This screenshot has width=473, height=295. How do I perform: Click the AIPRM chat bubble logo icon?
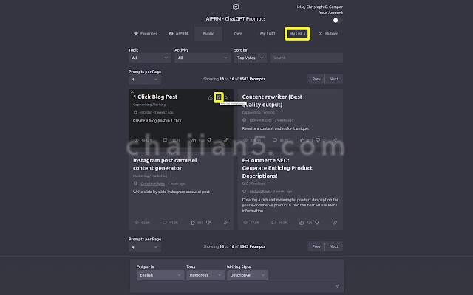236,7
